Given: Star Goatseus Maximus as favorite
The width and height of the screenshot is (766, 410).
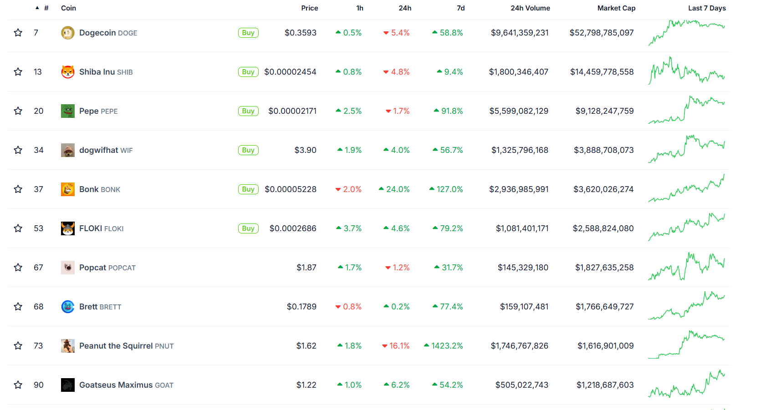Looking at the screenshot, I should click(18, 385).
